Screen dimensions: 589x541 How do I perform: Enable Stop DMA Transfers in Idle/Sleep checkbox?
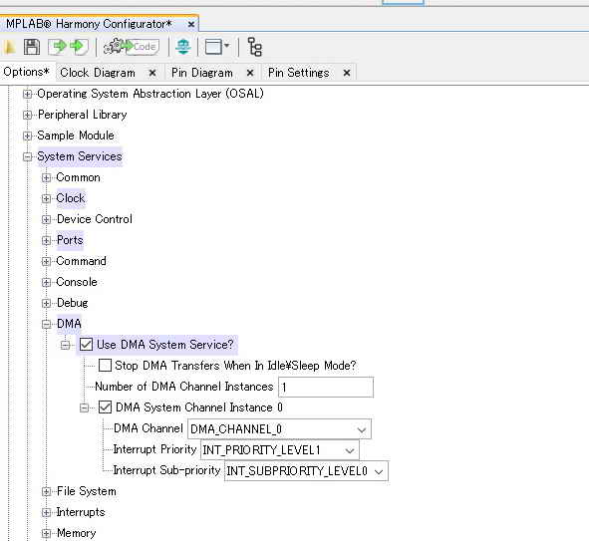pos(105,365)
